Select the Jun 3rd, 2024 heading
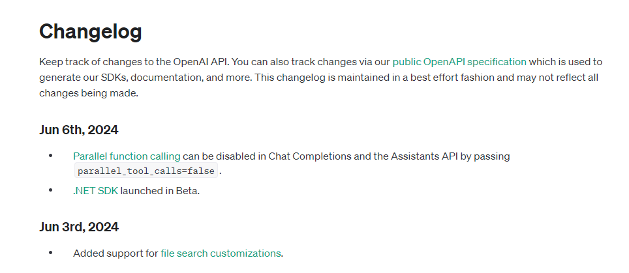This screenshot has height=273, width=629. [79, 227]
